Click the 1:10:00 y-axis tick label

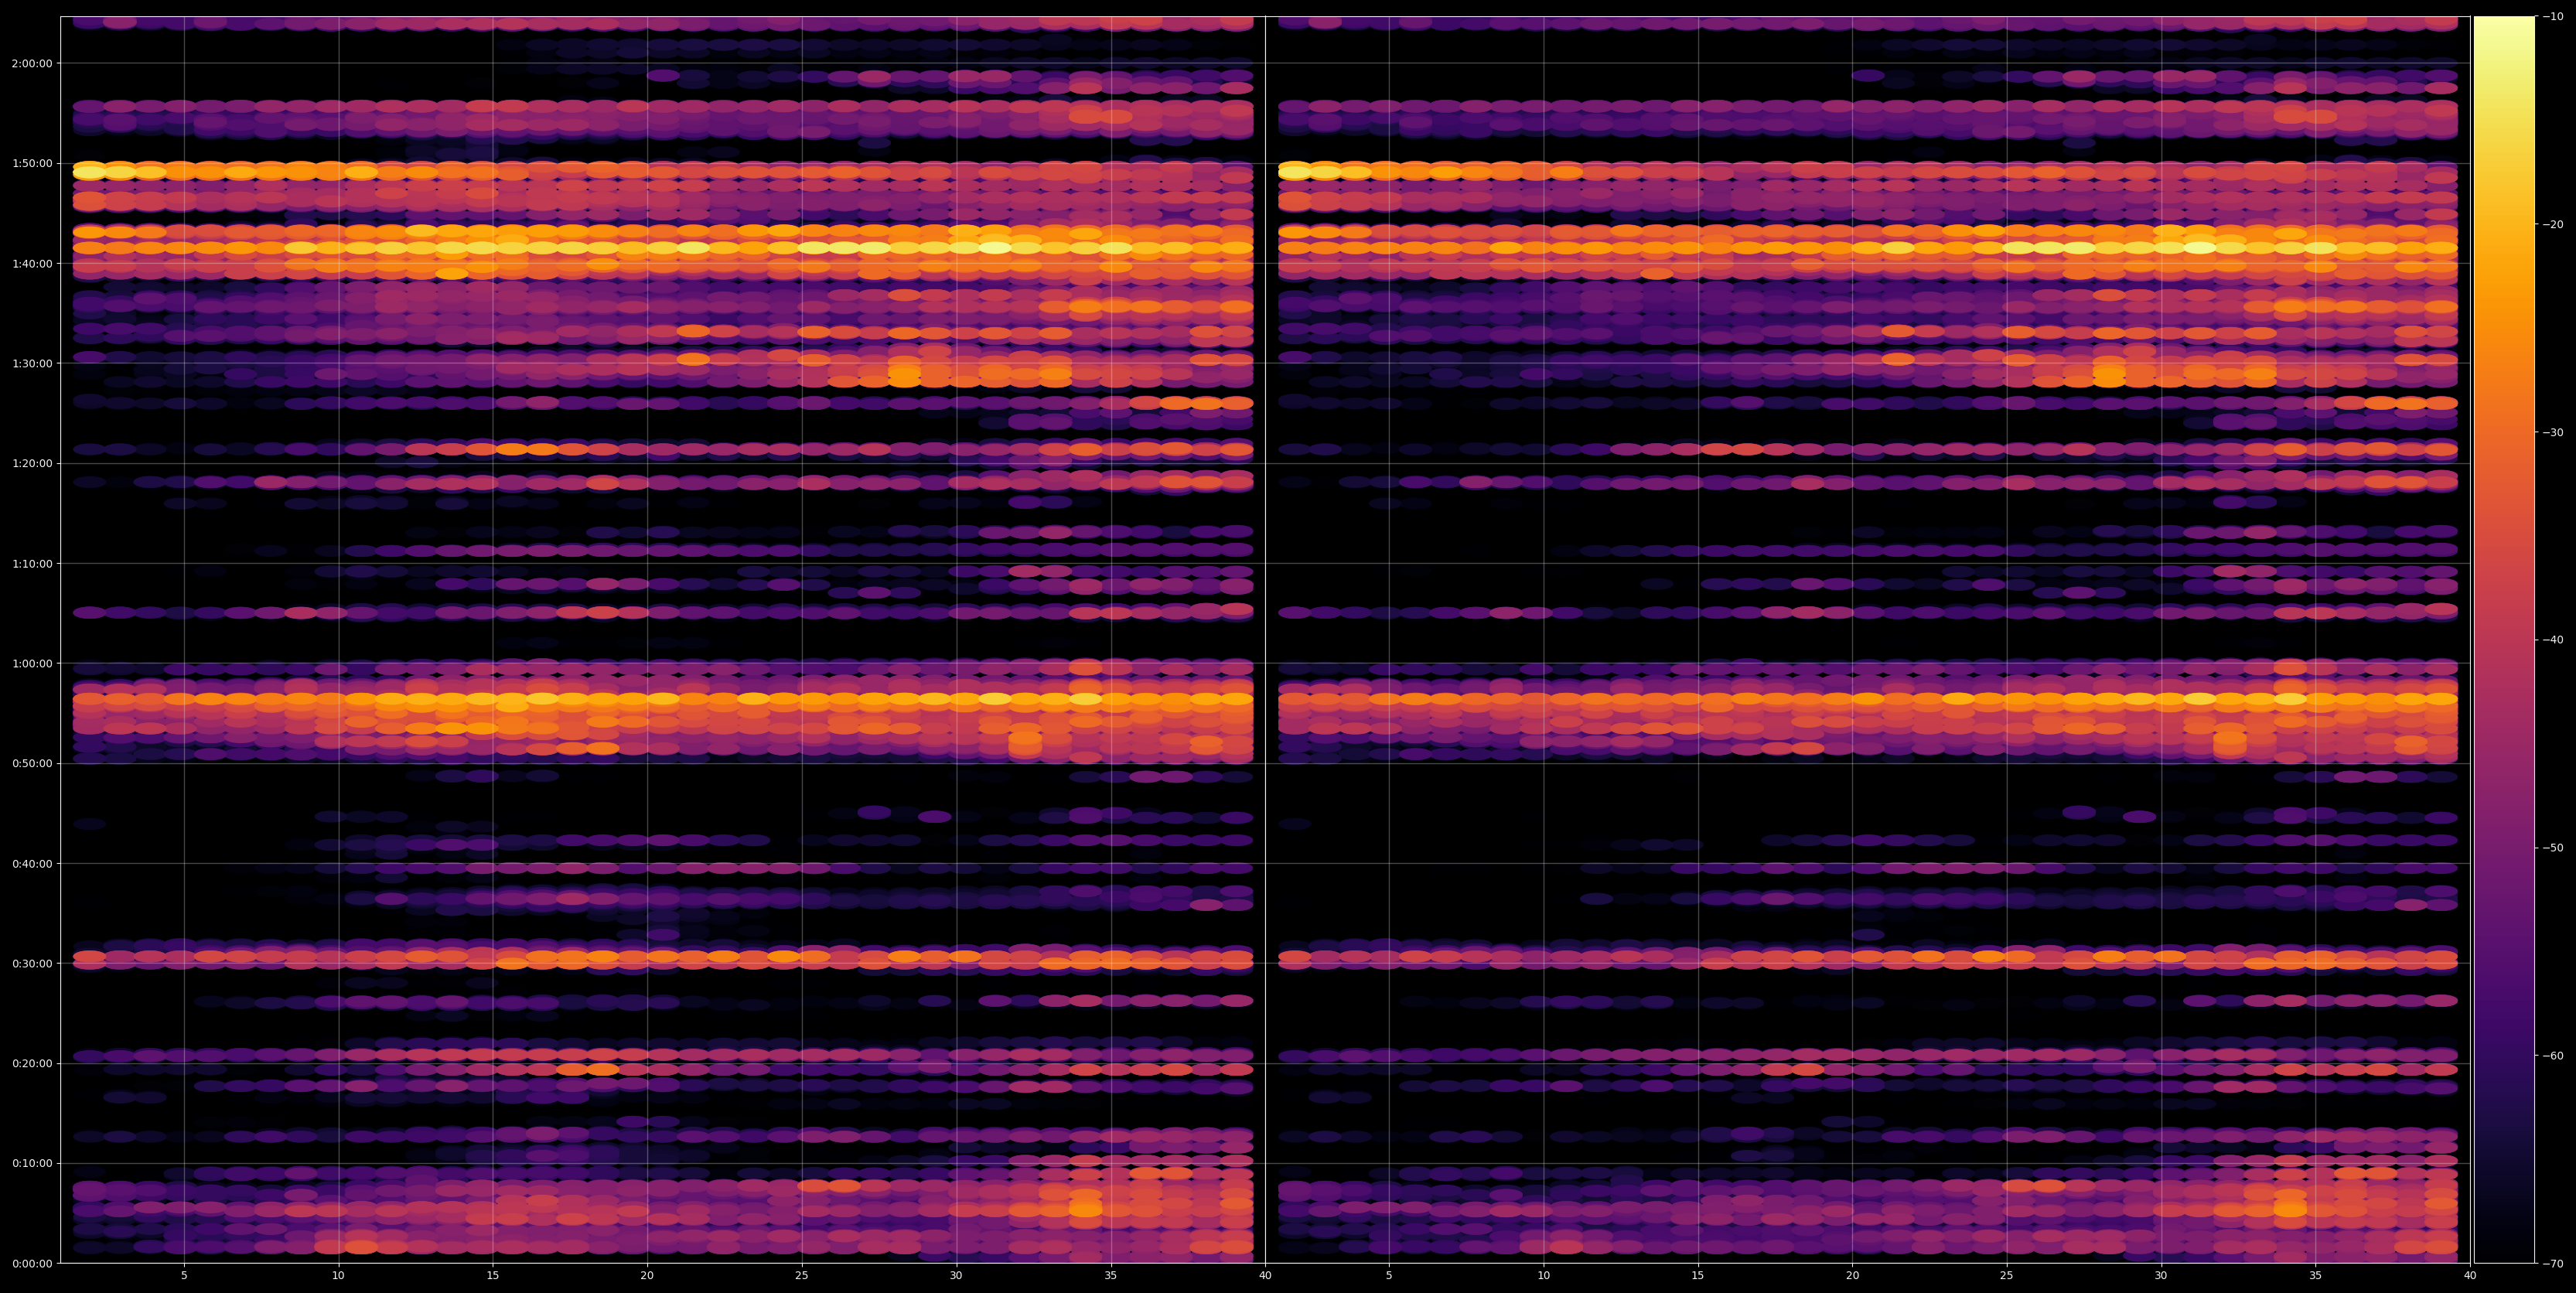(33, 563)
